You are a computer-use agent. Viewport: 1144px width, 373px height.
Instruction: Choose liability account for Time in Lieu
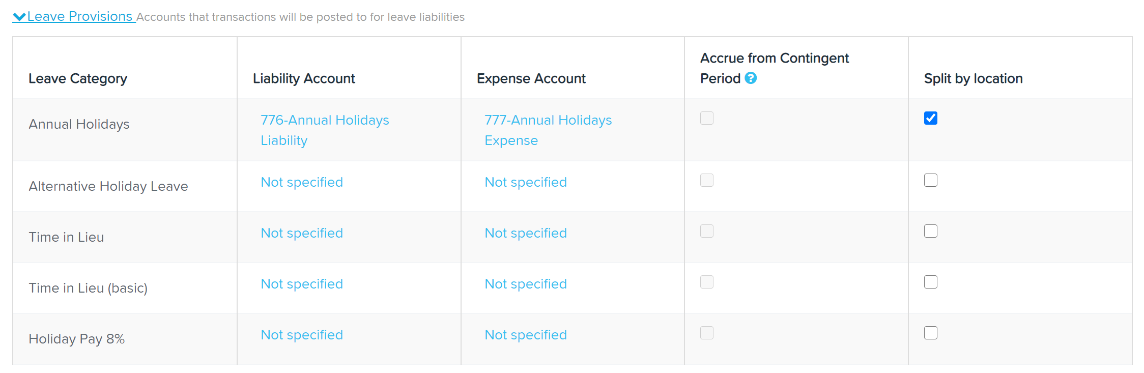(302, 233)
